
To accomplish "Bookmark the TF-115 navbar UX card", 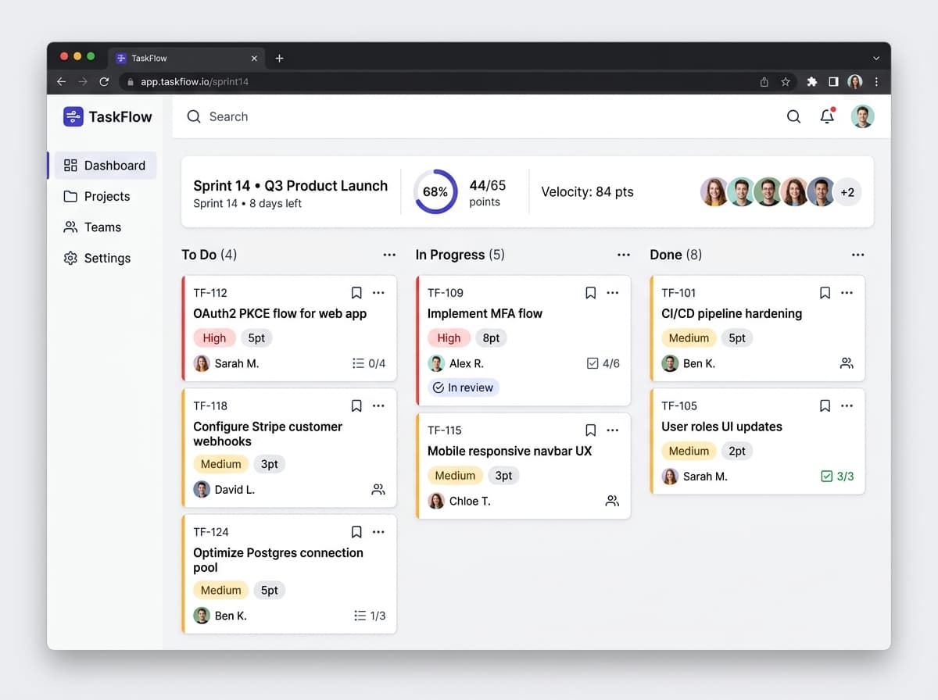I will click(591, 430).
